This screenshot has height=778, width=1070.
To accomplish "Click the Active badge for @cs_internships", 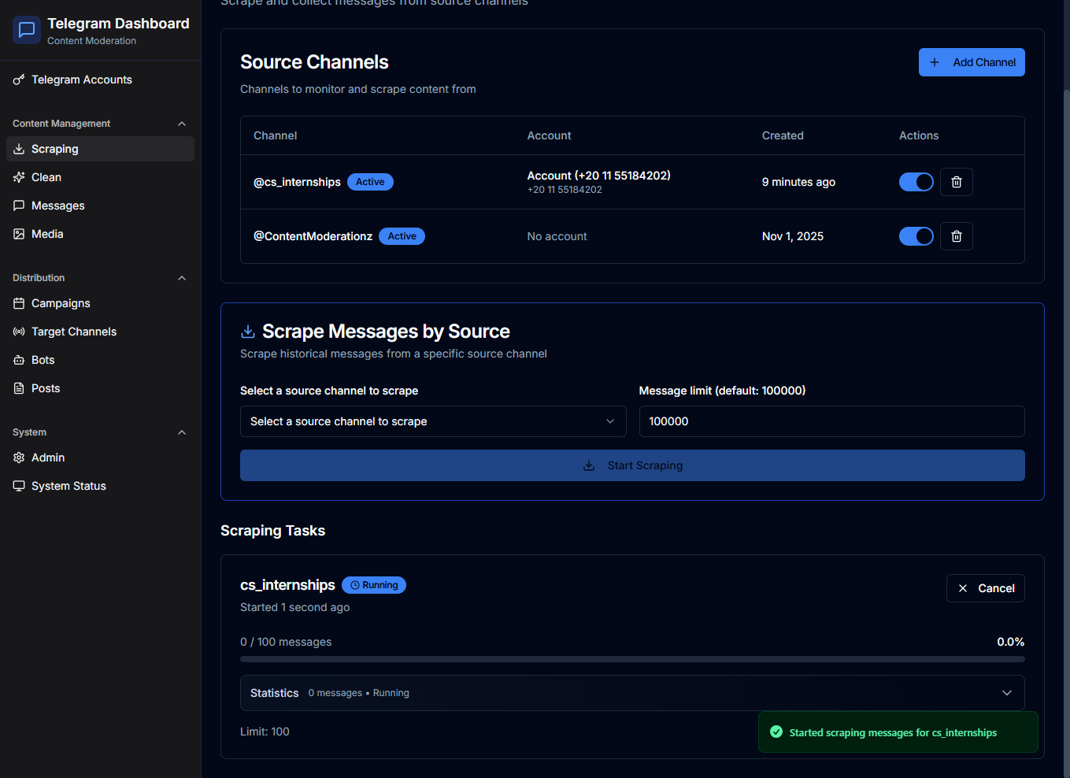I will click(370, 182).
